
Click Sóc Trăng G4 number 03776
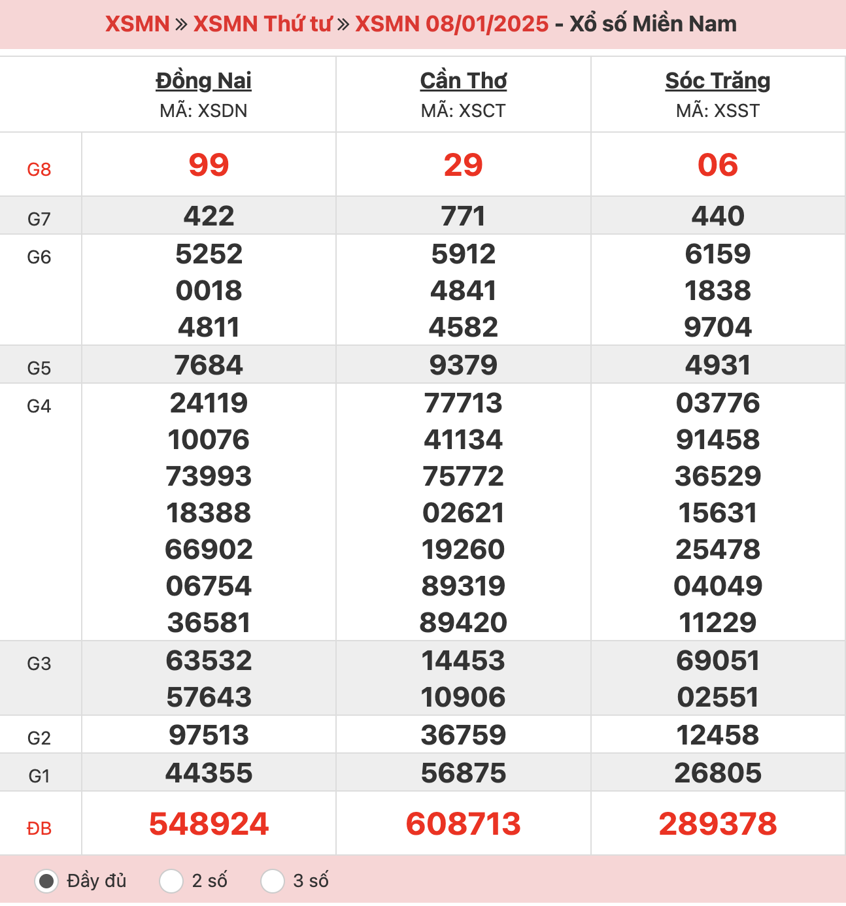click(x=718, y=403)
